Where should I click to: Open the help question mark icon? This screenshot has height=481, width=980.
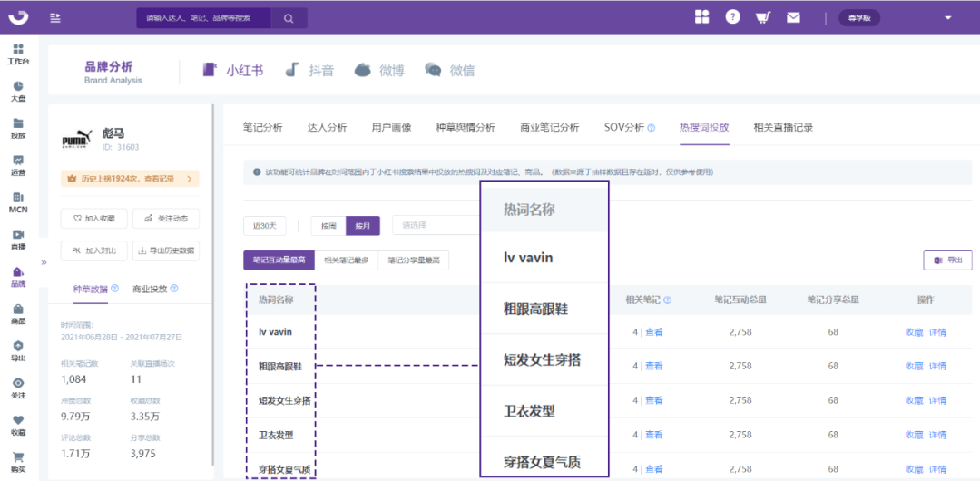tap(732, 17)
